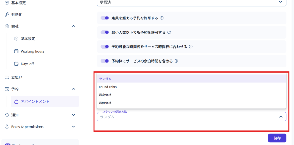This screenshot has height=145, width=294.
Task: Expand the 通知 sidebar section
Action: point(73,115)
